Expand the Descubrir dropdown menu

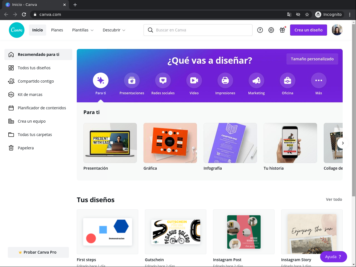114,30
